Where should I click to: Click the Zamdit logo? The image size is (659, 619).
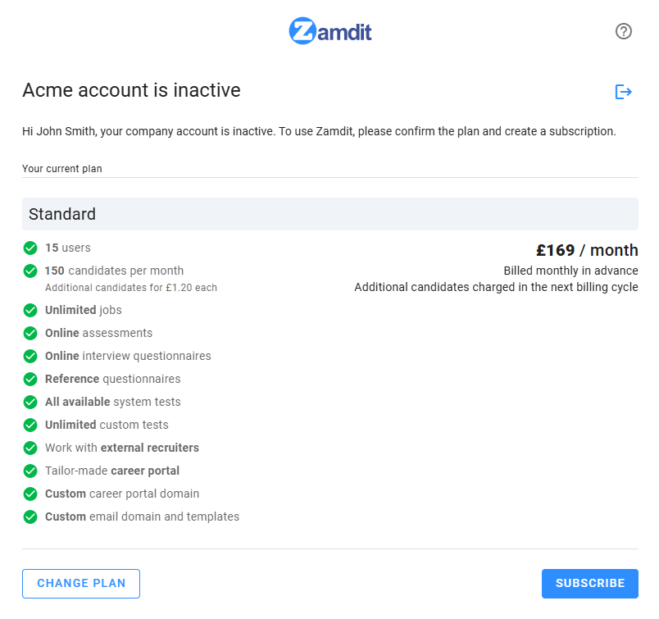point(329,30)
